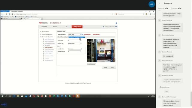Open Task View on the taskbar

[x=10, y=96]
